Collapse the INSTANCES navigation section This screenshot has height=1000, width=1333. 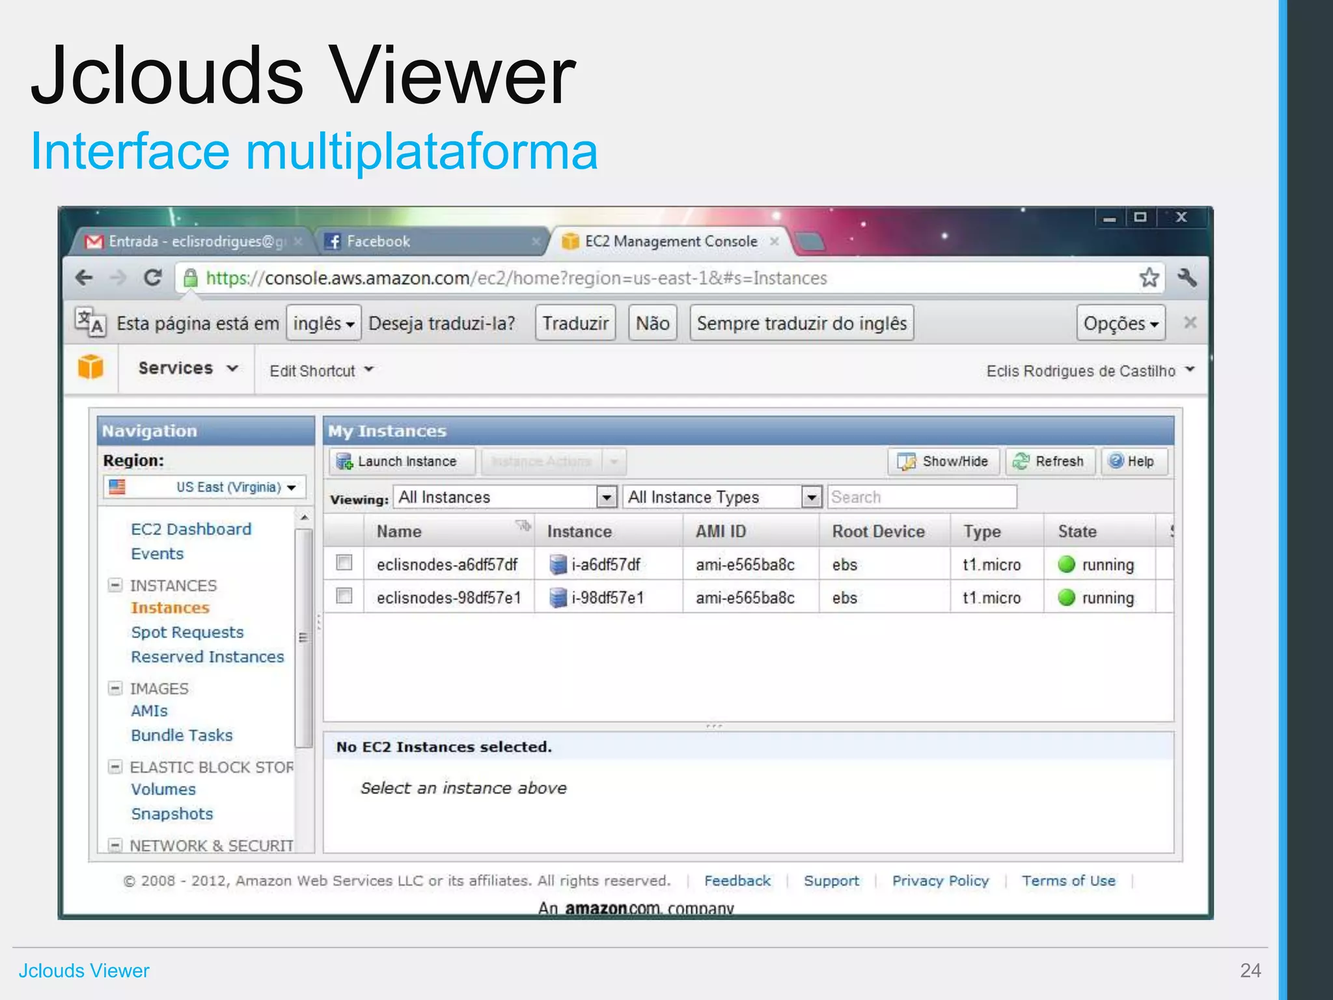(x=115, y=585)
